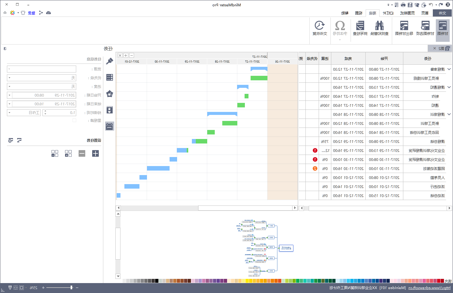The width and height of the screenshot is (453, 293).
Task: Collapse the 课程培训 task group
Action: 449,114
